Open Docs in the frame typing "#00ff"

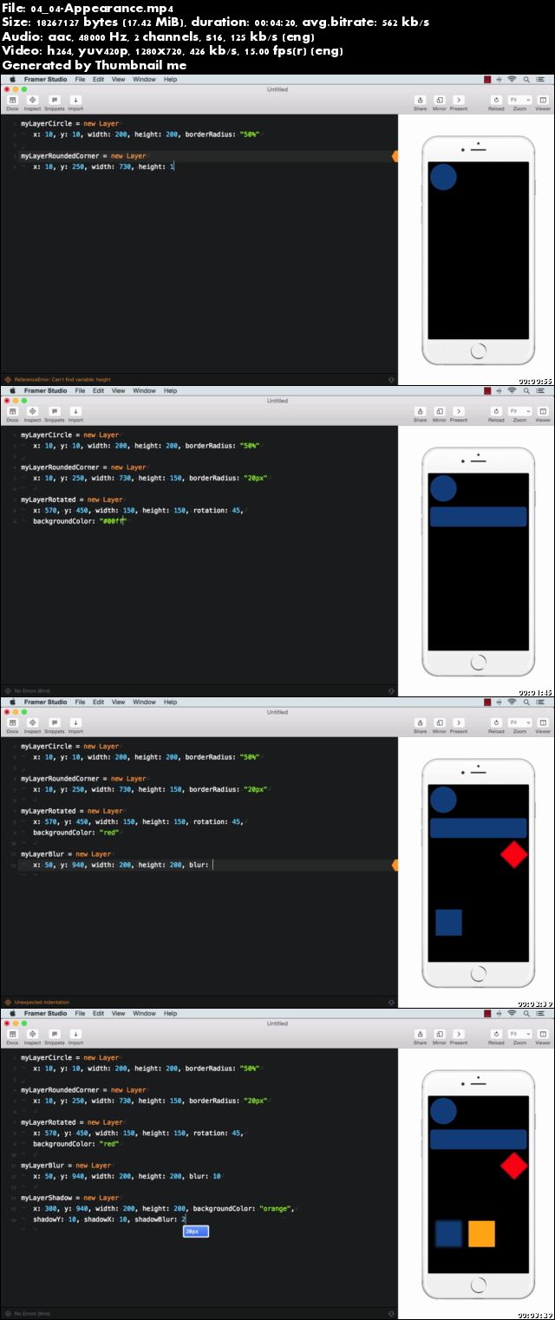[12, 414]
